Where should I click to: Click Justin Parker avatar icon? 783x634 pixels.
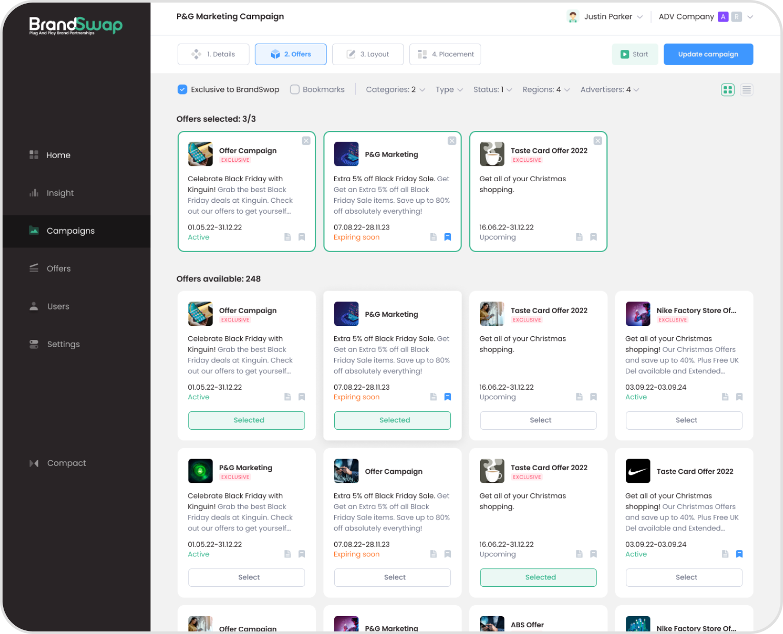(573, 16)
